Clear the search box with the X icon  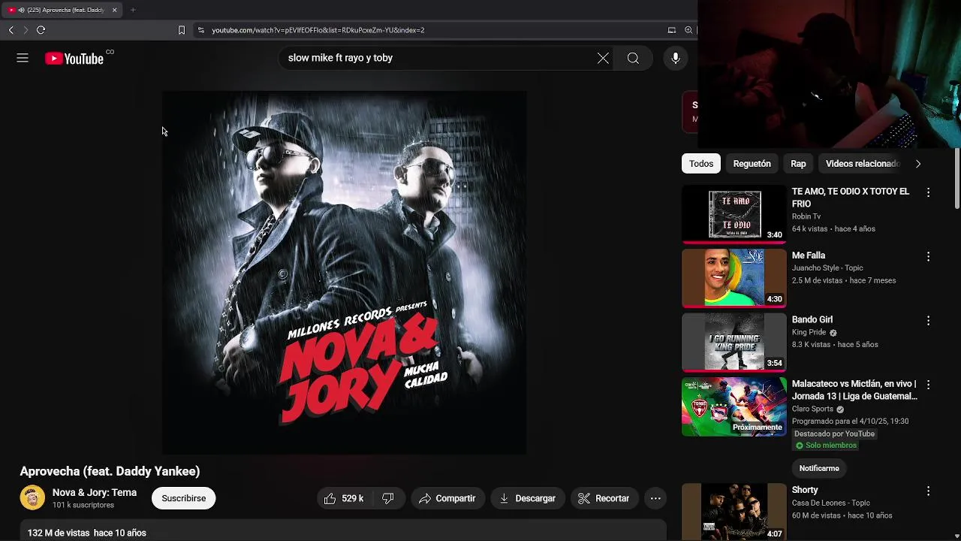(603, 58)
